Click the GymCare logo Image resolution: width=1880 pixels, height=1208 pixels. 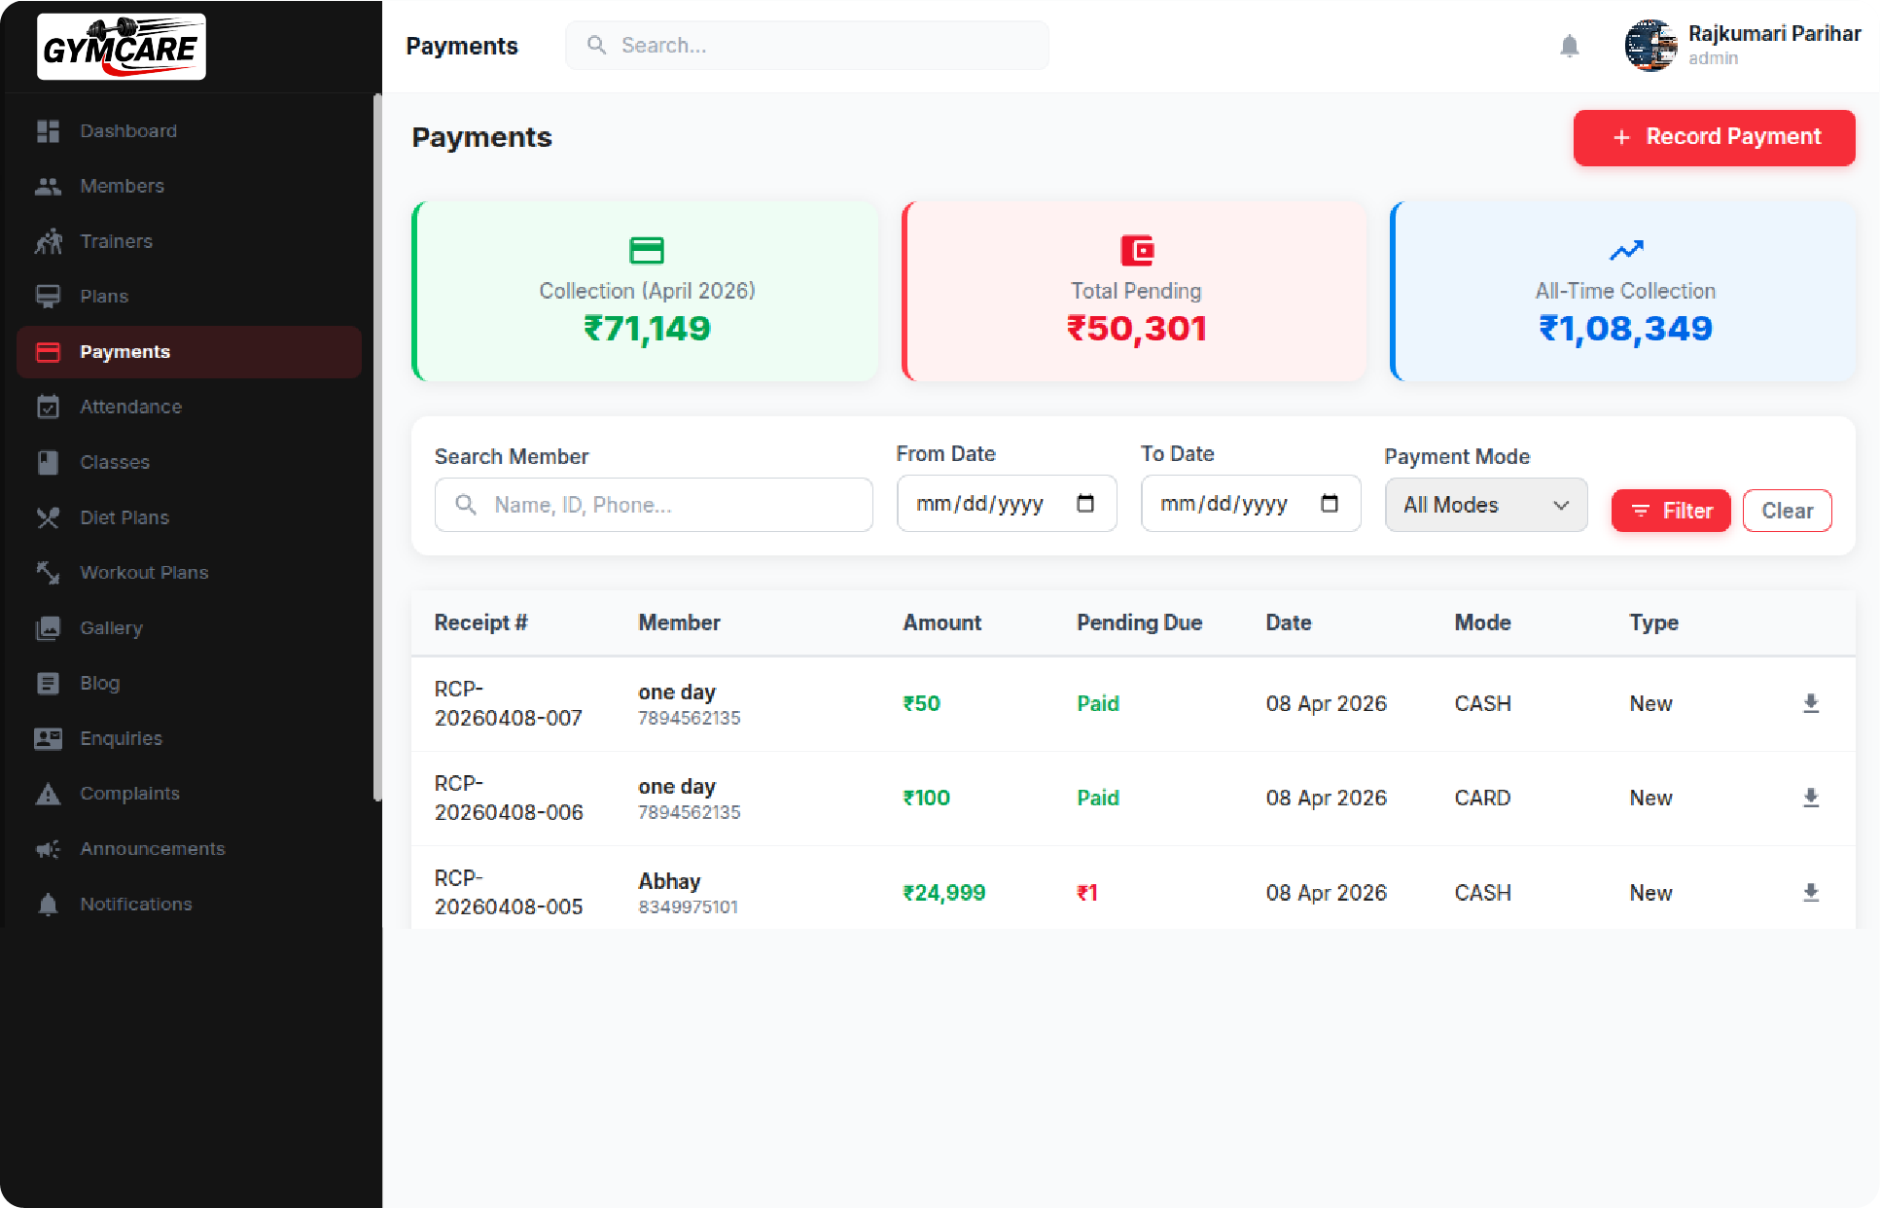click(121, 46)
